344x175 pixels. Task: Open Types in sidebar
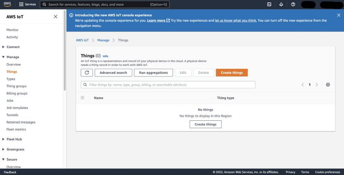[x=11, y=79]
